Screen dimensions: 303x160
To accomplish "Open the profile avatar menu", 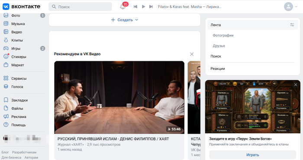I will (x=288, y=7).
